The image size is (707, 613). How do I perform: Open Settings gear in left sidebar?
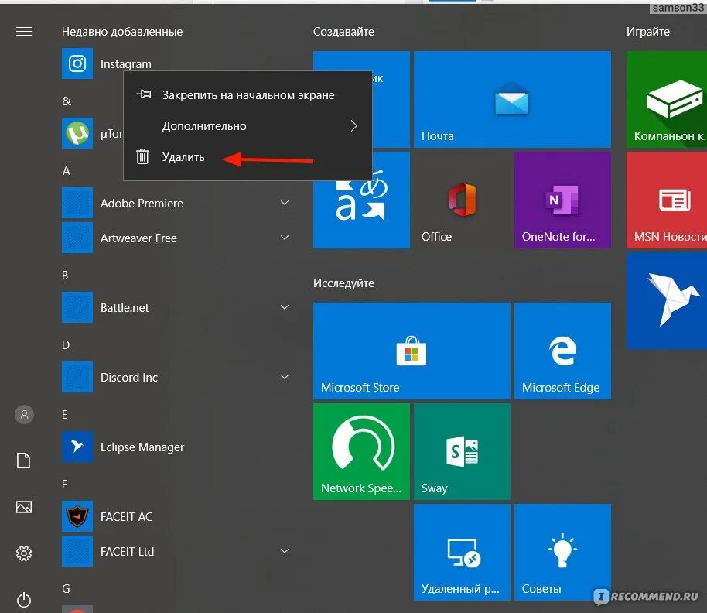[x=23, y=553]
